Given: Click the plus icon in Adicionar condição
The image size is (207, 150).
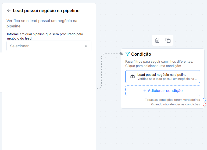Looking at the screenshot, I should pyautogui.click(x=145, y=91).
